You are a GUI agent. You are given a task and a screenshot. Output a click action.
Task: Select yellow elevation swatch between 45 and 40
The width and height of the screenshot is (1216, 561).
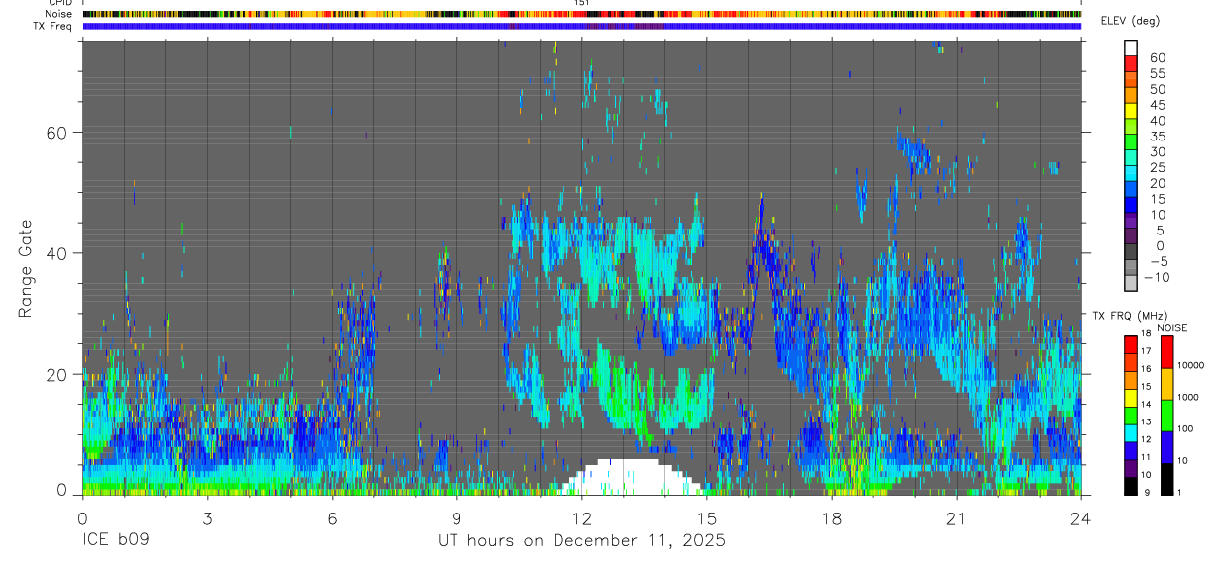1131,109
